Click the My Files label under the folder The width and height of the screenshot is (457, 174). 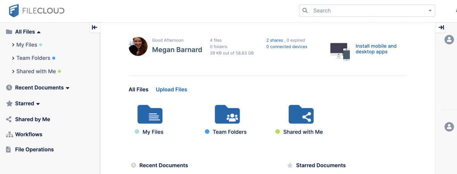153,132
